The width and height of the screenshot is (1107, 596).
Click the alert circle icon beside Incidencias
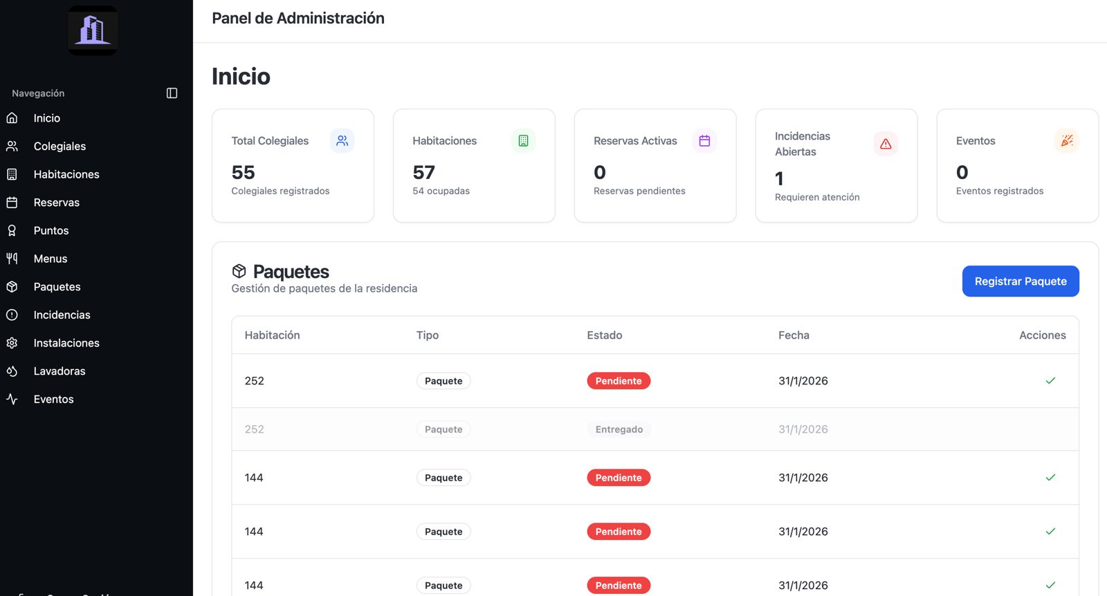[12, 315]
